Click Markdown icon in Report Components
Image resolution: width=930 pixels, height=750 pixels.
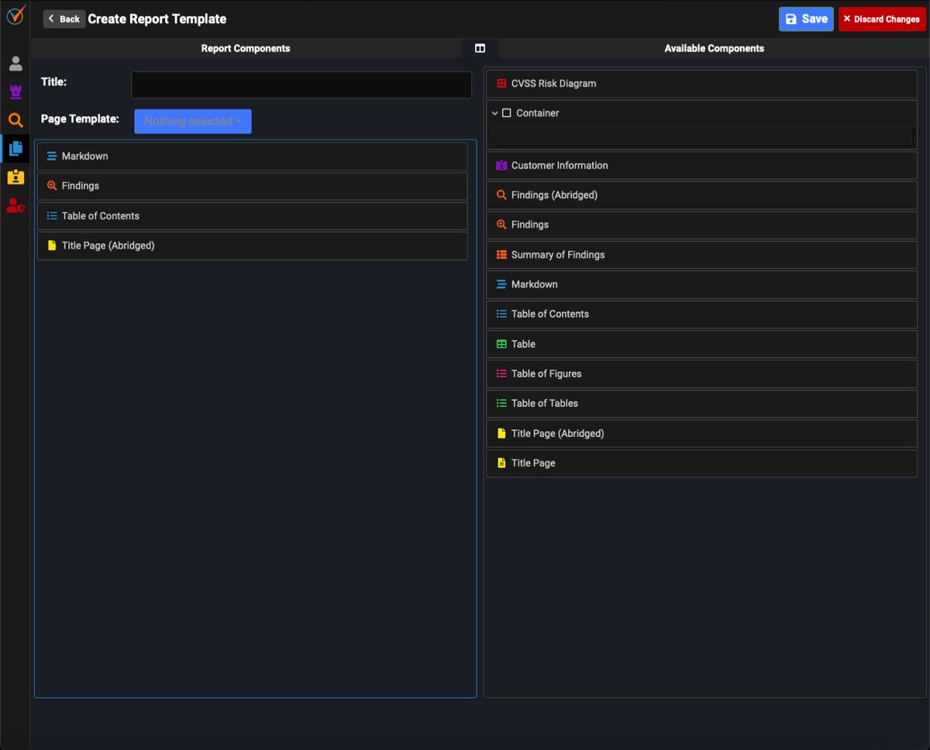52,157
